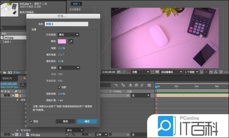Open the 完整 resolution dropdown
Viewport: 229px width, 138px height.
141,72
